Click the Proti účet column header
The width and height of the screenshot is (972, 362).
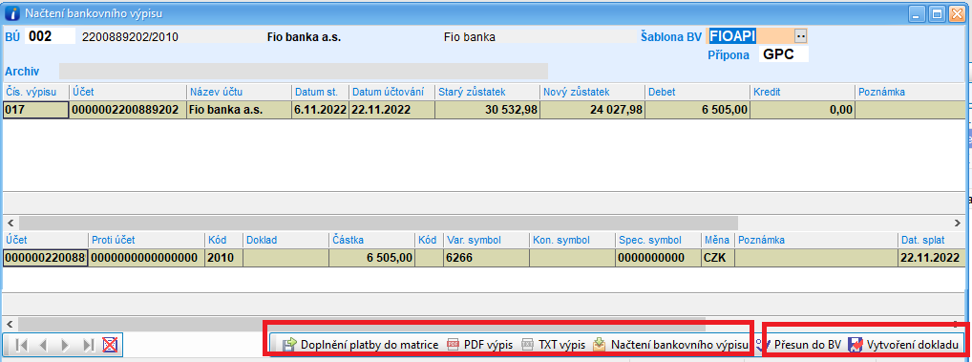(x=146, y=240)
